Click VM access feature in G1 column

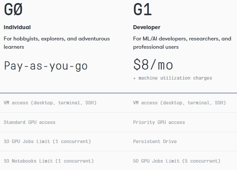coord(180,103)
